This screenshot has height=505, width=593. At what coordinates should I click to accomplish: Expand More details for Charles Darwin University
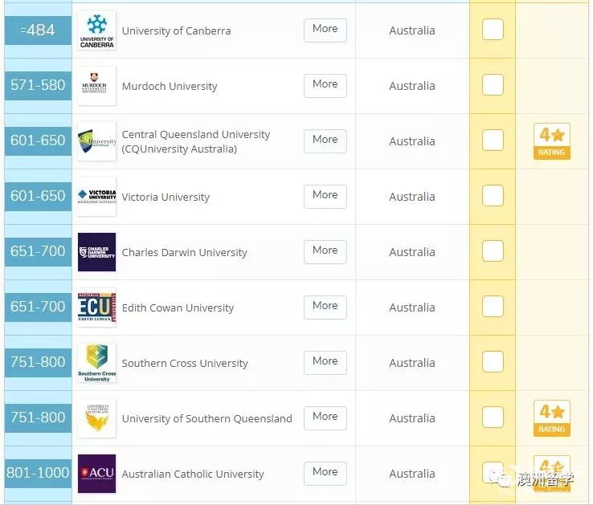coord(325,250)
